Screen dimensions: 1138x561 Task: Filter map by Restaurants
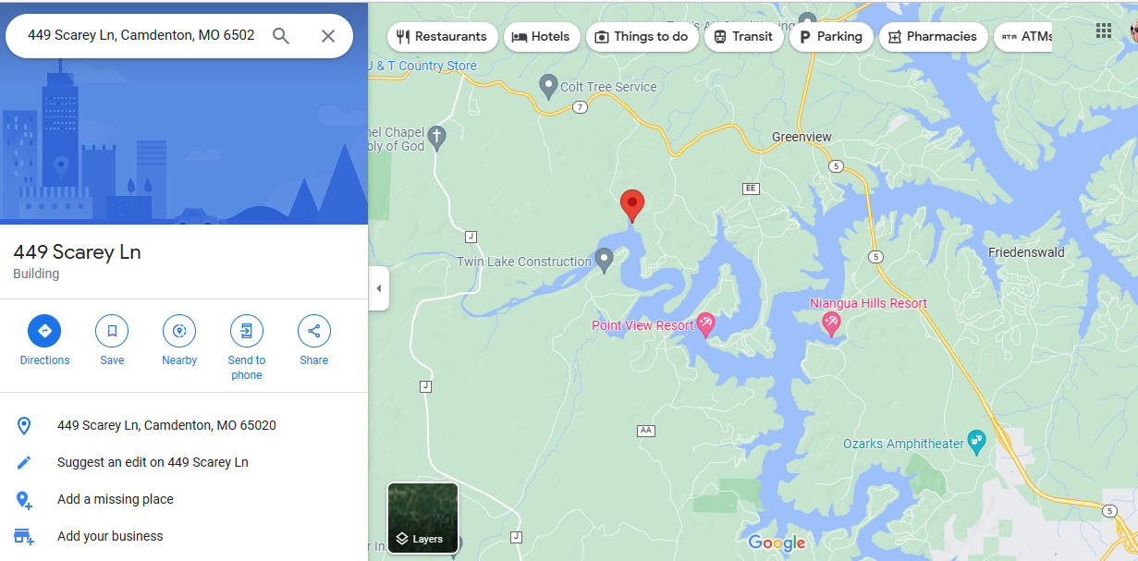[442, 37]
